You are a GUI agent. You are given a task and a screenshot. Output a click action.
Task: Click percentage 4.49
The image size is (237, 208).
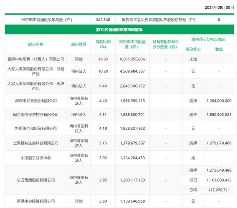[x=103, y=101]
